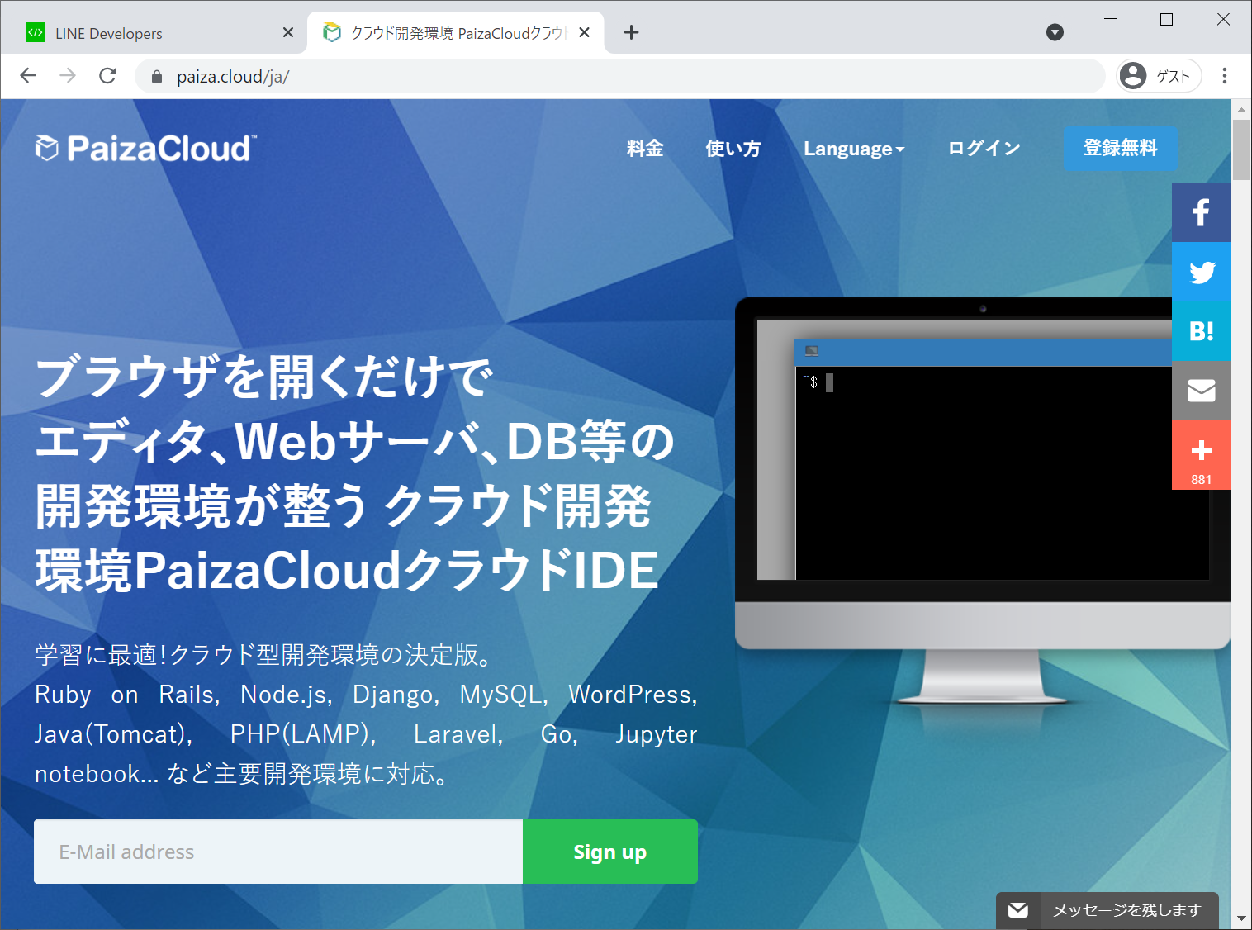Click the 登録無料 register button

pos(1120,149)
